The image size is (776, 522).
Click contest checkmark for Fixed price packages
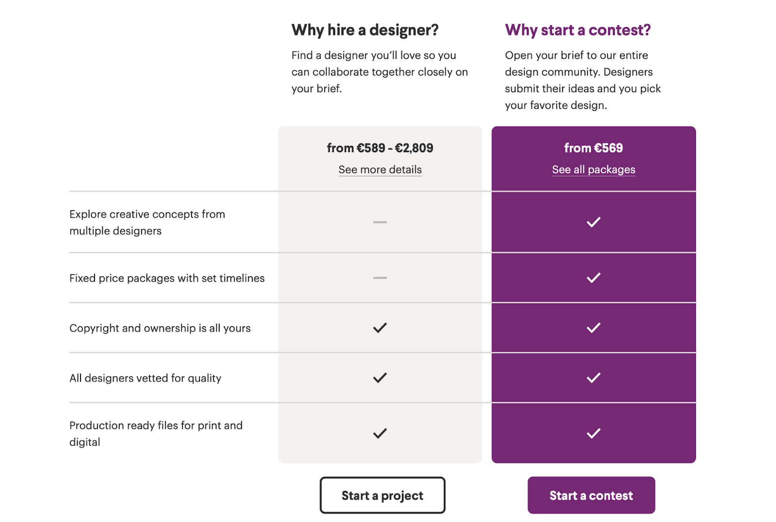click(x=593, y=278)
